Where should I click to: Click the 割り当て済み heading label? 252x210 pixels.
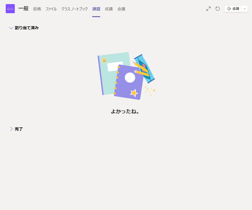[27, 28]
